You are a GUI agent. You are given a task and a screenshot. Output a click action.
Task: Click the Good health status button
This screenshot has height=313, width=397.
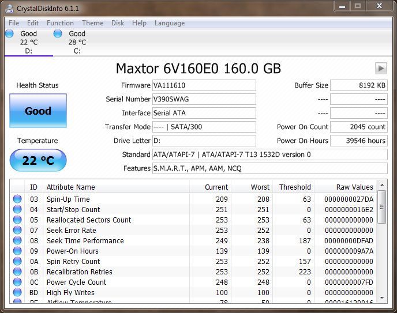point(38,111)
